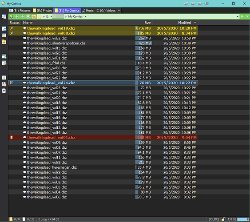
Task: Open the Favorites star folder icon
Action: [x=34, y=16]
